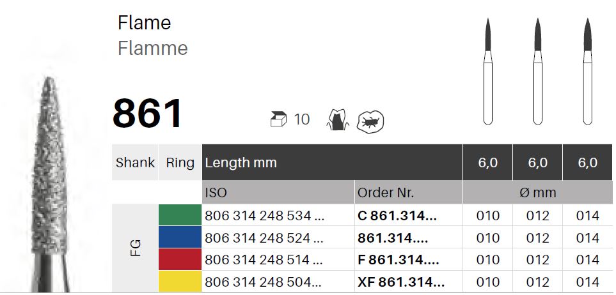The image size is (616, 295).
Task: Click the Ring column header
Action: point(180,162)
